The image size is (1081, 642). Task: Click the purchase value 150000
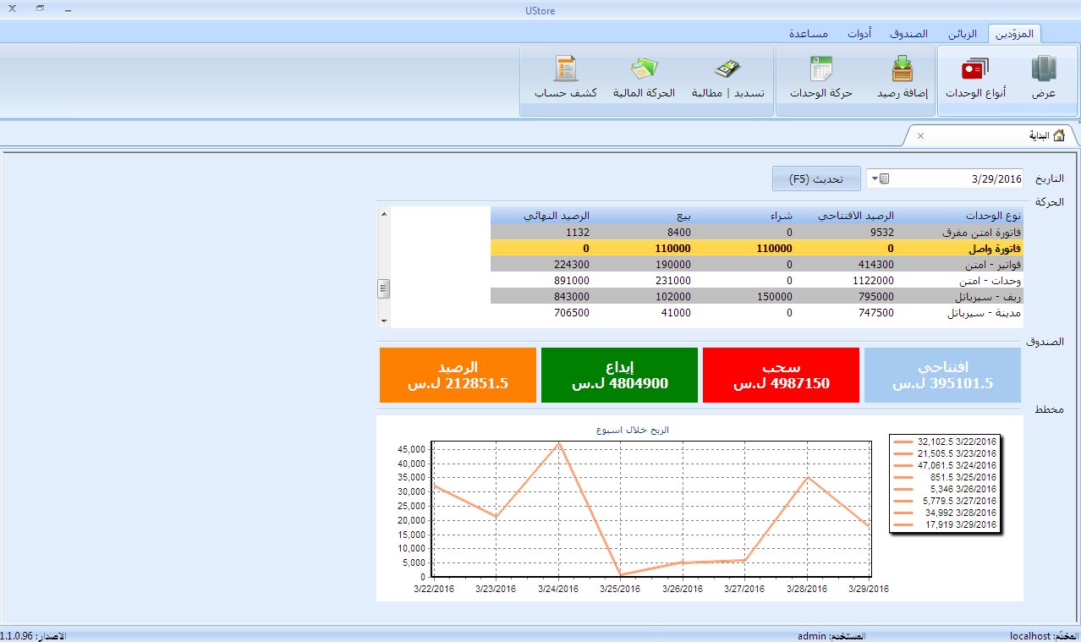point(774,297)
